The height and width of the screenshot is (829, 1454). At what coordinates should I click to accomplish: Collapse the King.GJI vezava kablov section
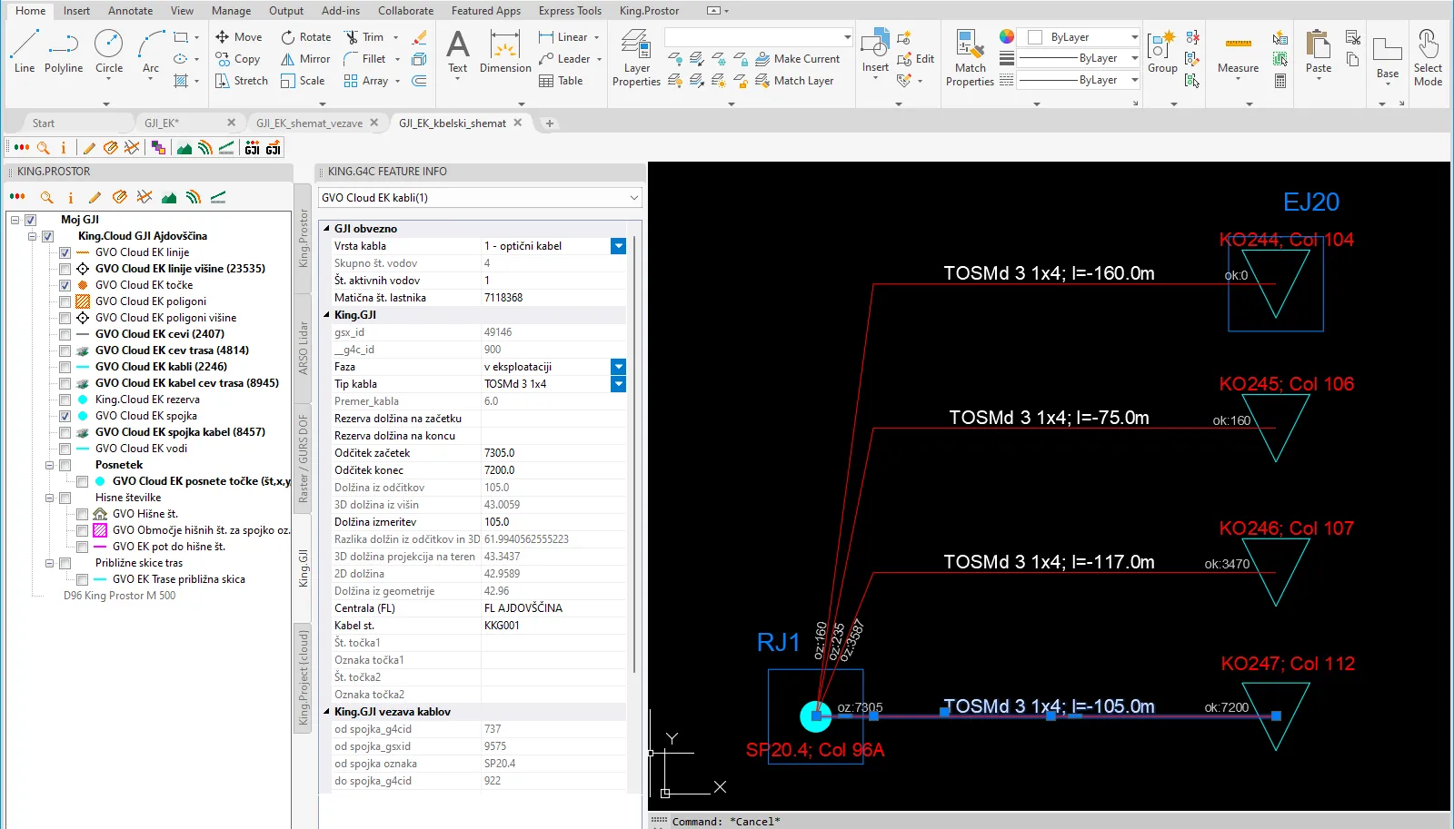[x=327, y=712]
